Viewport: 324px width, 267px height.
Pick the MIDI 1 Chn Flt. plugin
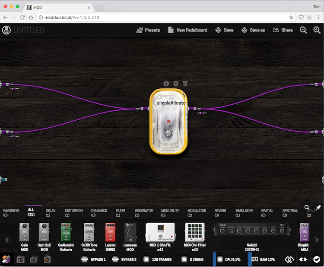pyautogui.click(x=160, y=237)
